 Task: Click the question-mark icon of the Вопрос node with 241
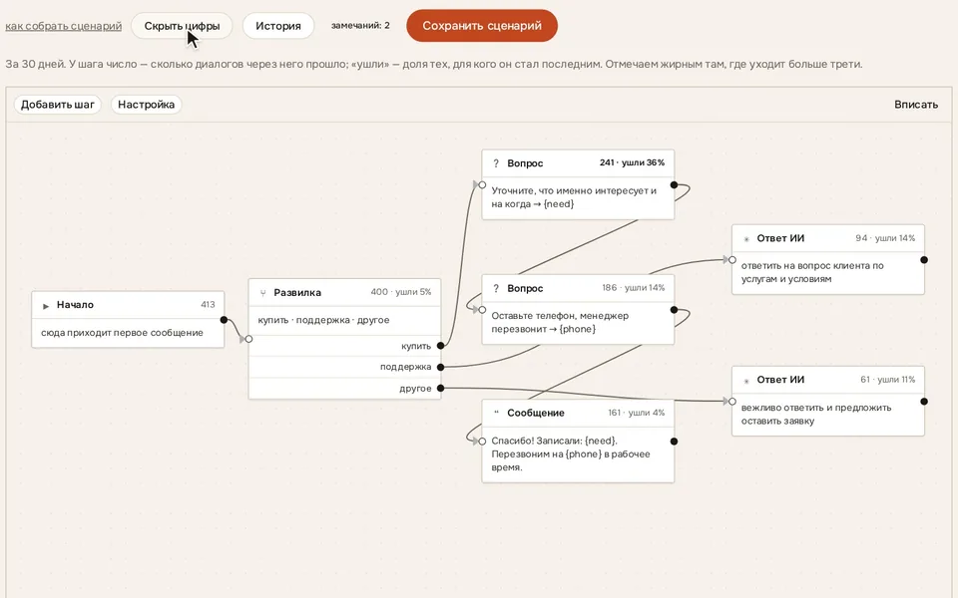(496, 163)
